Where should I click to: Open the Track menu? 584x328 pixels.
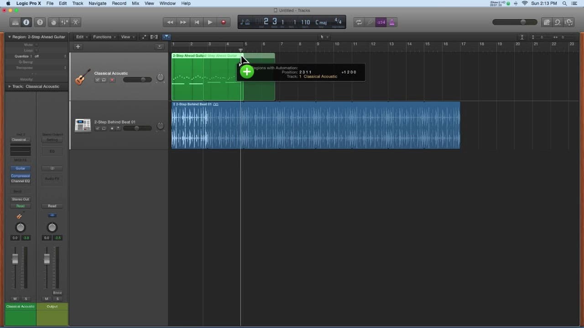[78, 3]
